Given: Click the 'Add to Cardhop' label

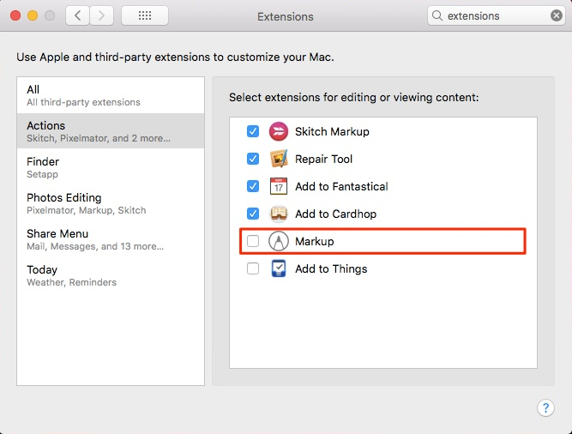Looking at the screenshot, I should (335, 214).
